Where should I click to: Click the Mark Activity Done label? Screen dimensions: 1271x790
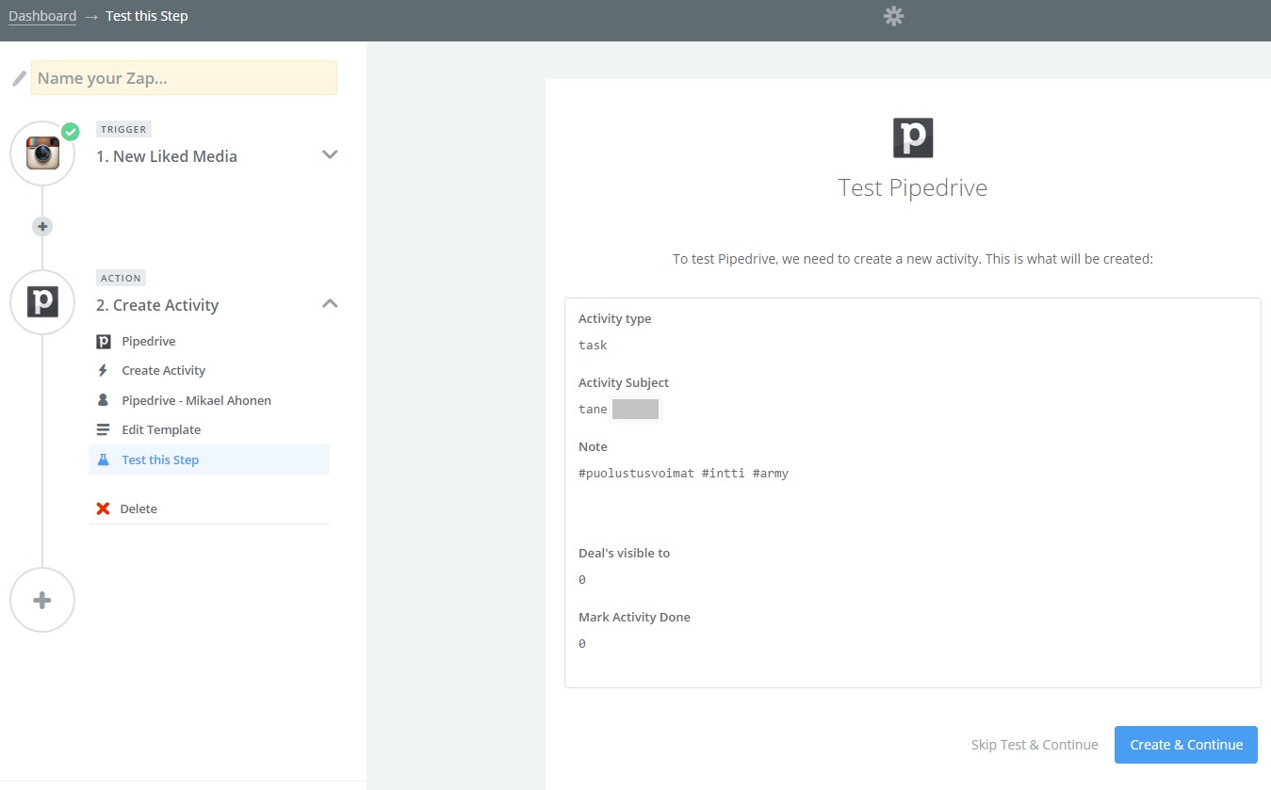coord(634,617)
